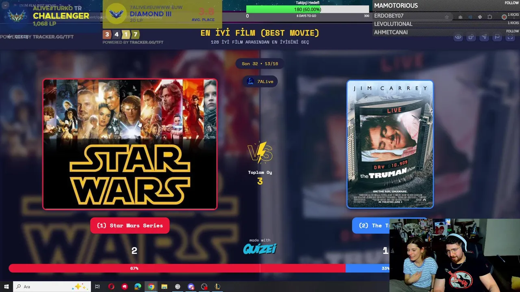Open the red browser profile avatar

click(504, 17)
